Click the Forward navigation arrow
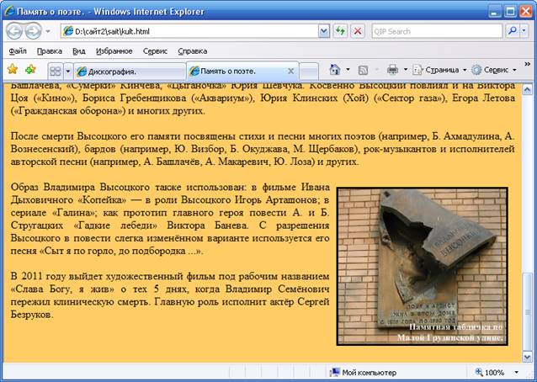Viewport: 537px width, 382px height. coord(34,31)
